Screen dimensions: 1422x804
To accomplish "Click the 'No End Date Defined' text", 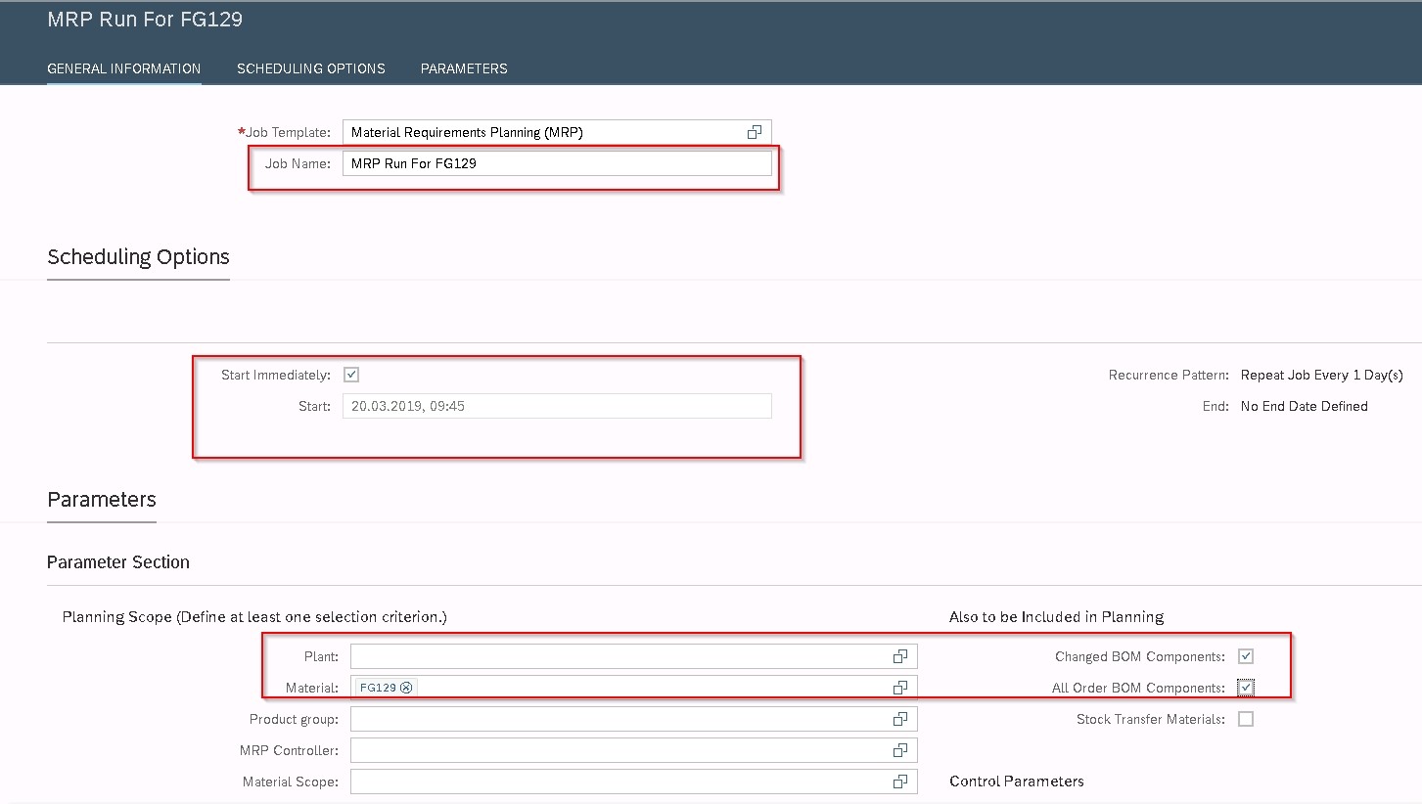I will click(1305, 406).
